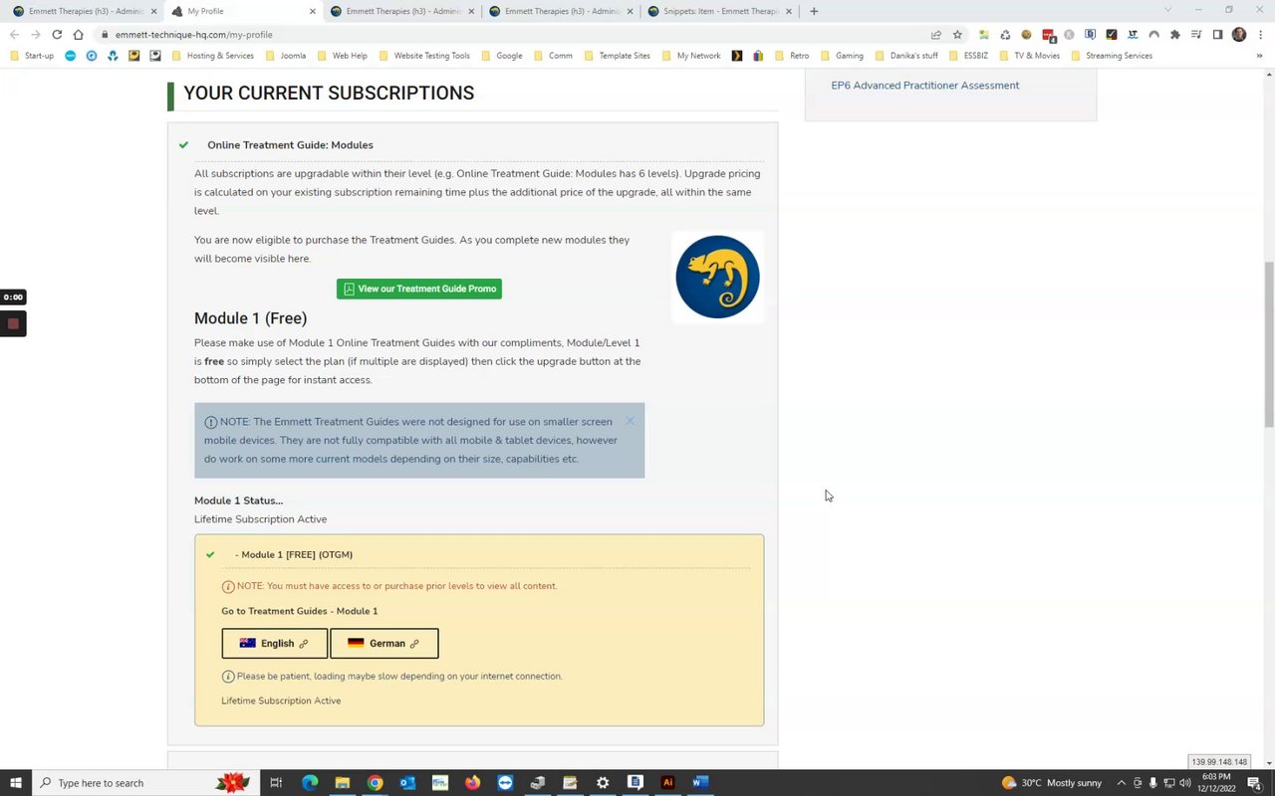Reload the page with the refresh icon
Viewport: 1275px width, 796px height.
click(57, 34)
